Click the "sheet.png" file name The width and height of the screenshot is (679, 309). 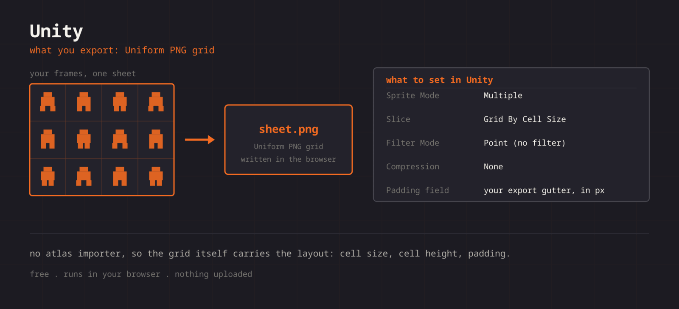(x=289, y=130)
